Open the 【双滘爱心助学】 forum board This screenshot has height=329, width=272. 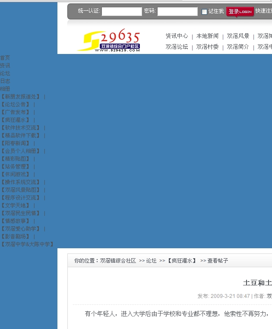(20, 228)
